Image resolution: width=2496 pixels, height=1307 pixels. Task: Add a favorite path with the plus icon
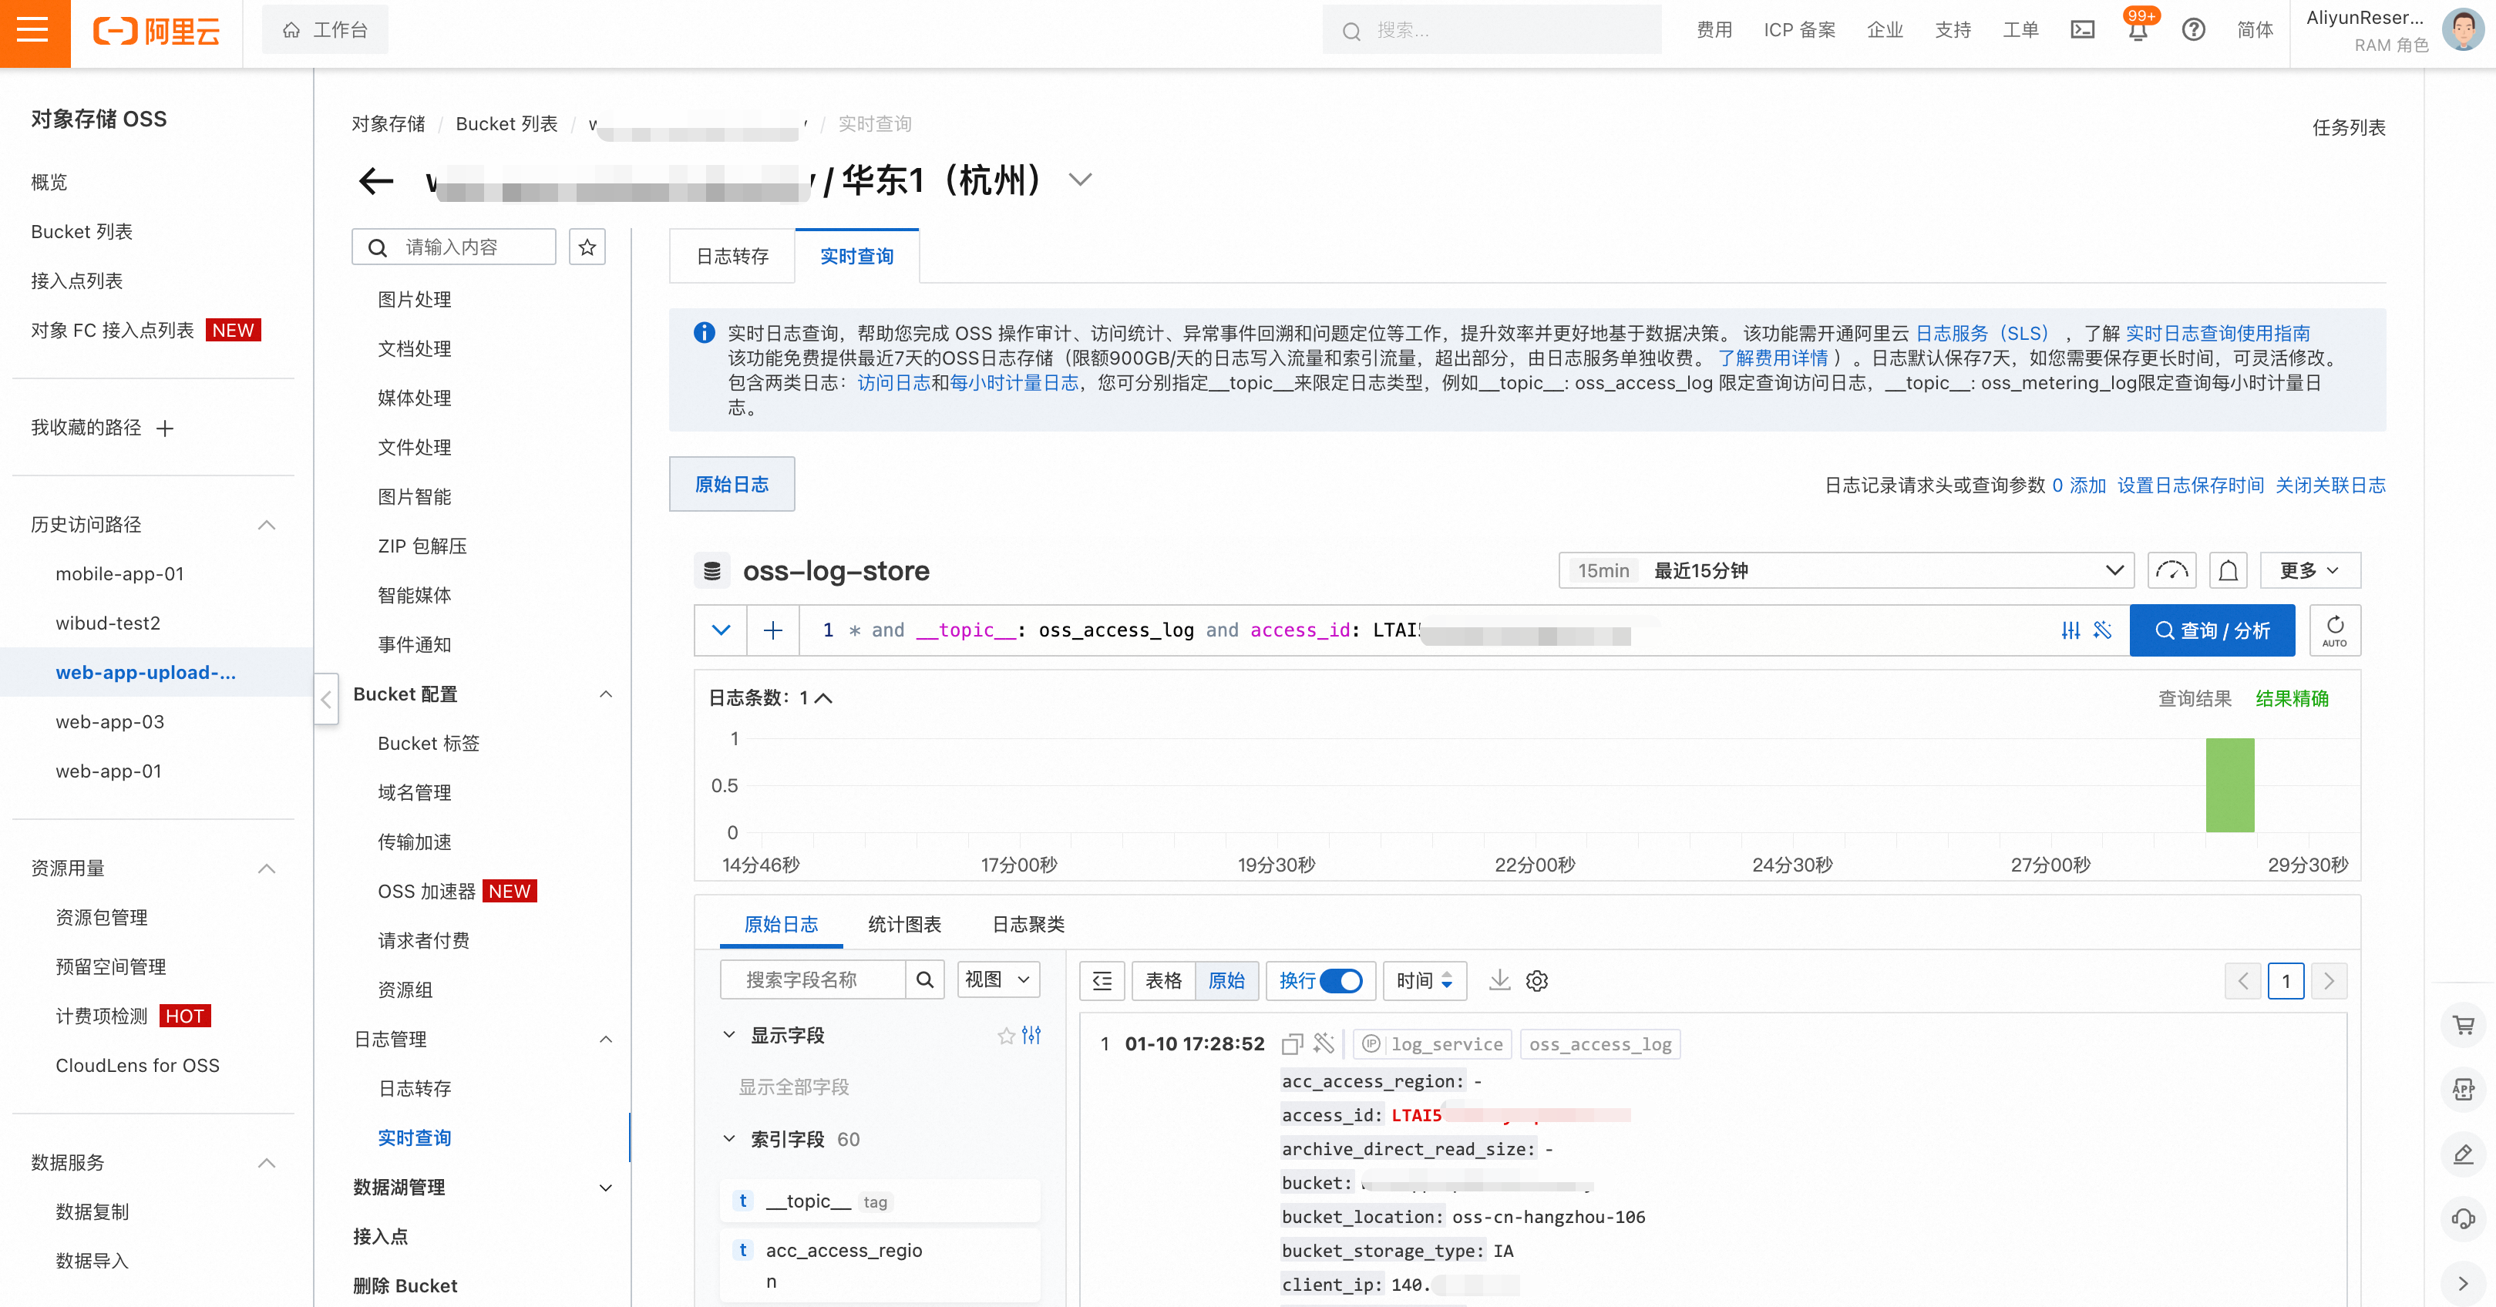point(165,428)
